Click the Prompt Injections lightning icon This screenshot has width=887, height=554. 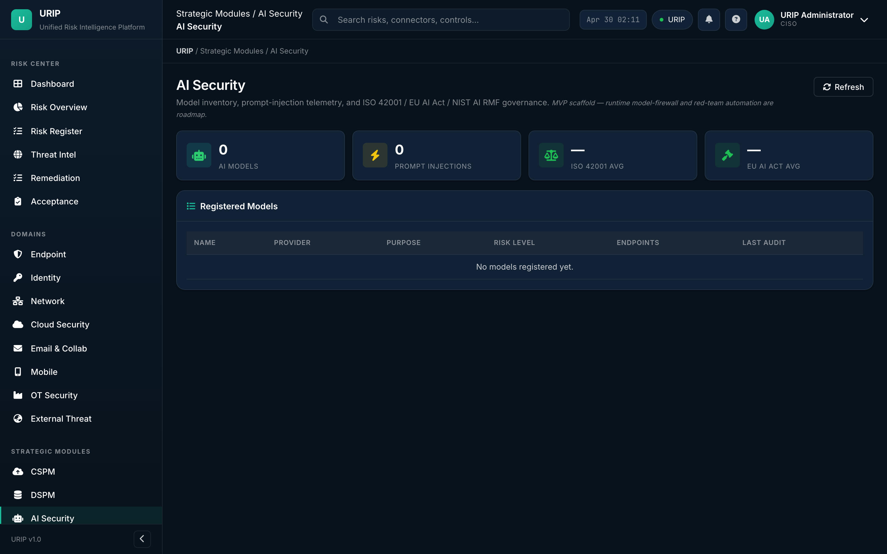coord(375,155)
